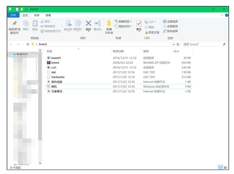Collapse the ribbon with chevron
The height and width of the screenshot is (174, 234).
click(222, 15)
